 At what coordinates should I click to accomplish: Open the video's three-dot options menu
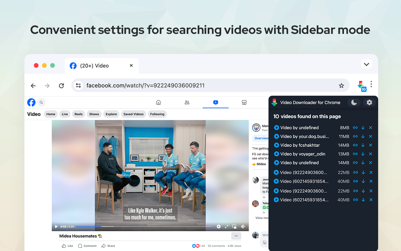pos(236,236)
